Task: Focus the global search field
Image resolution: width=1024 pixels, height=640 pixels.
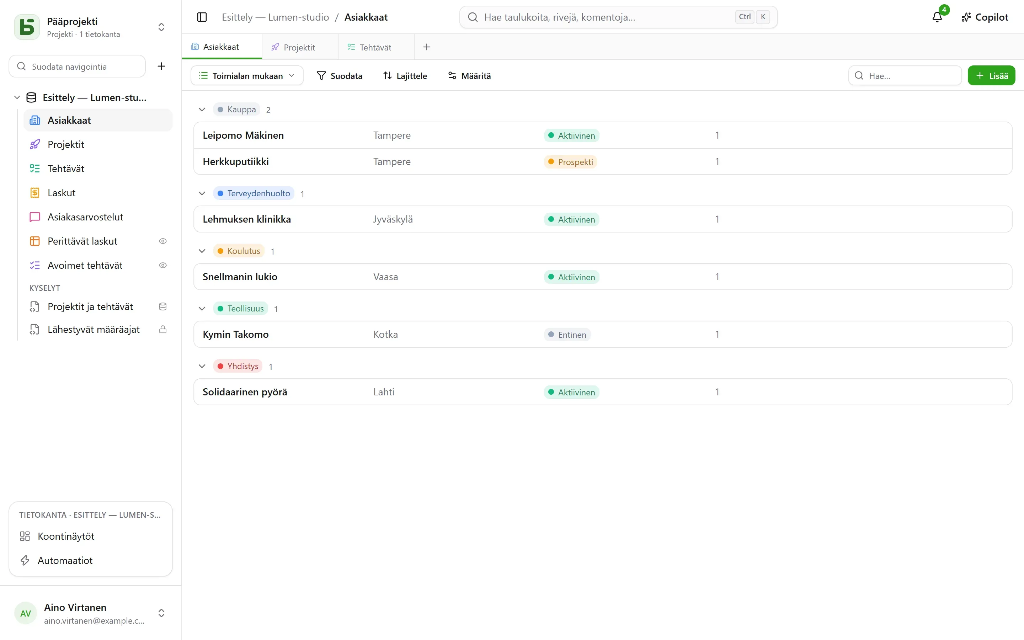Action: [x=619, y=17]
